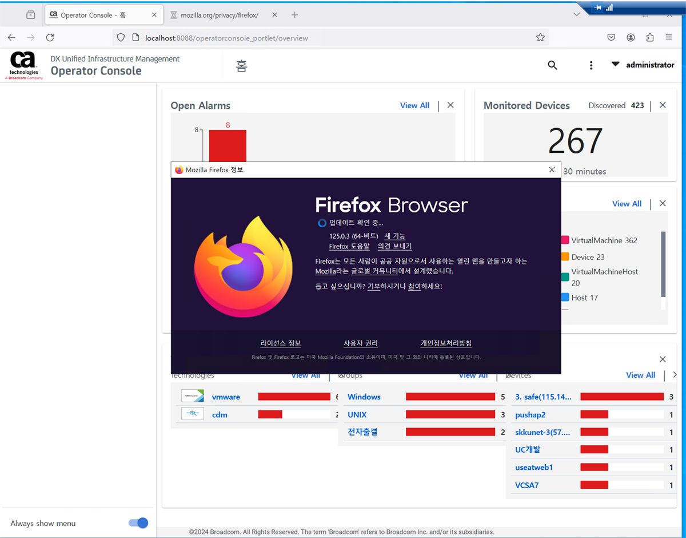The width and height of the screenshot is (686, 538).
Task: Open the Firefox account icon
Action: click(631, 37)
